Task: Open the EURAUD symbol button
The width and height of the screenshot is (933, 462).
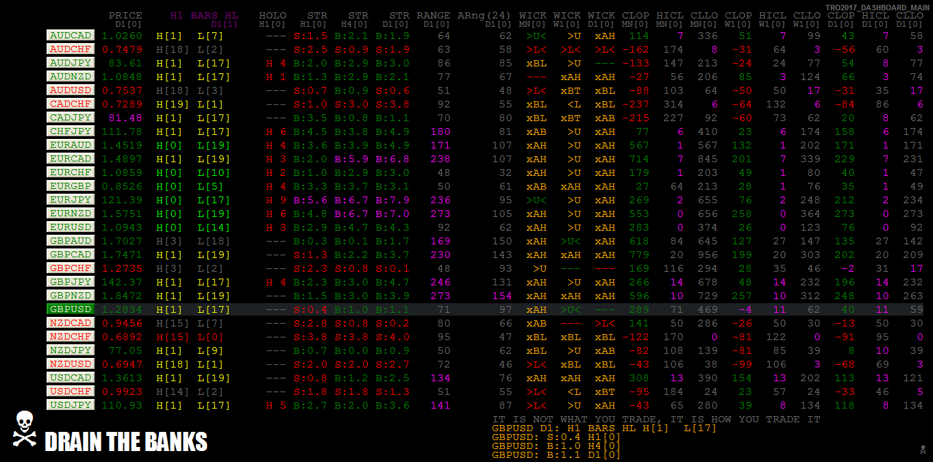Action: click(x=71, y=144)
